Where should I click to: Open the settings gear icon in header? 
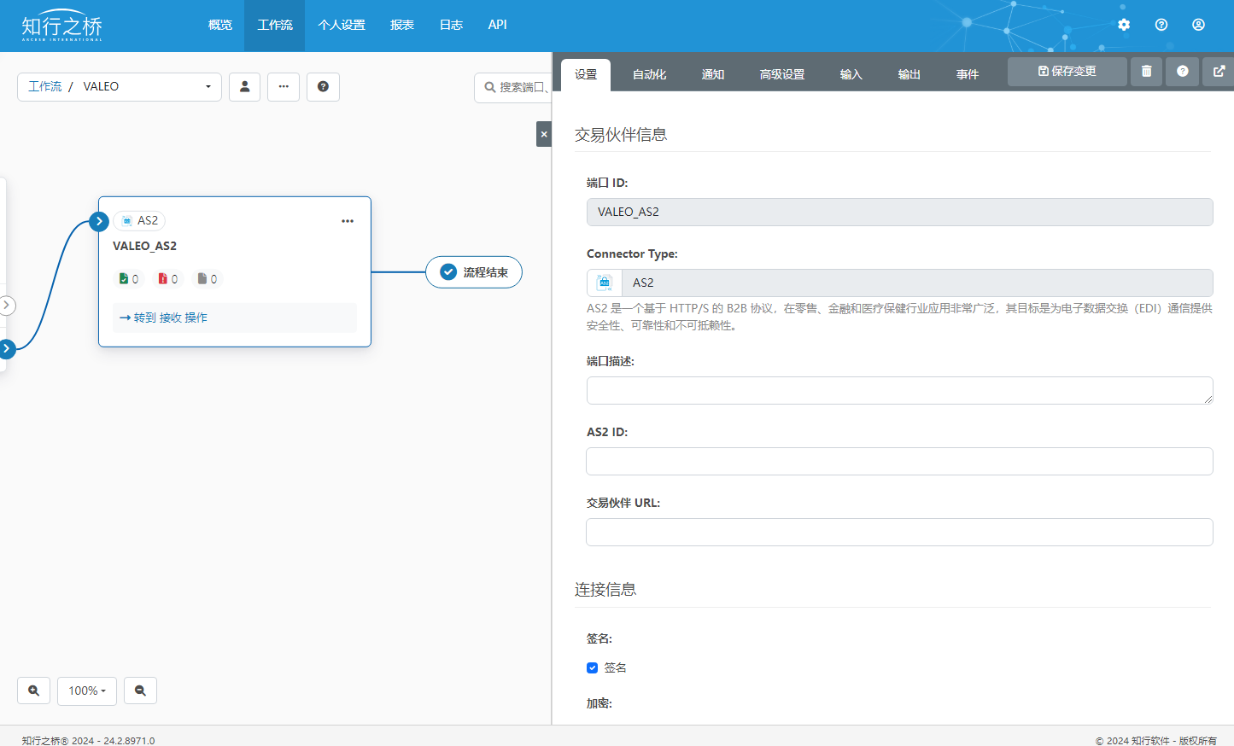1124,25
